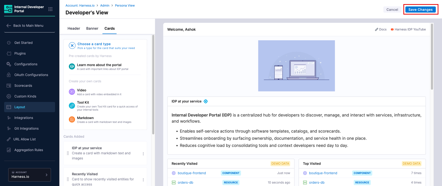Open the Persona View breadcrumb link
The height and width of the screenshot is (186, 442).
(x=125, y=5)
